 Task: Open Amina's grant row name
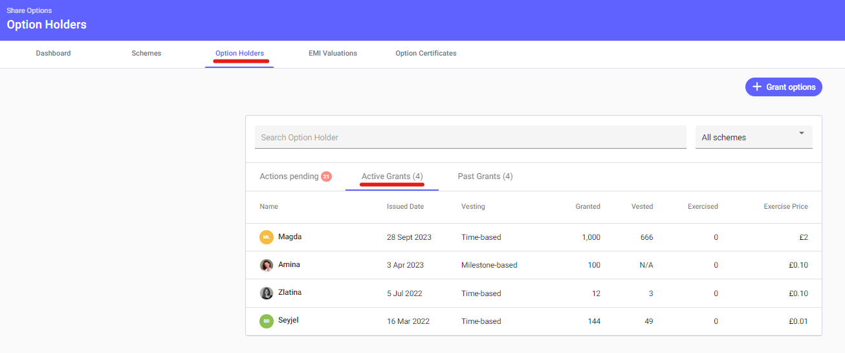click(x=289, y=264)
